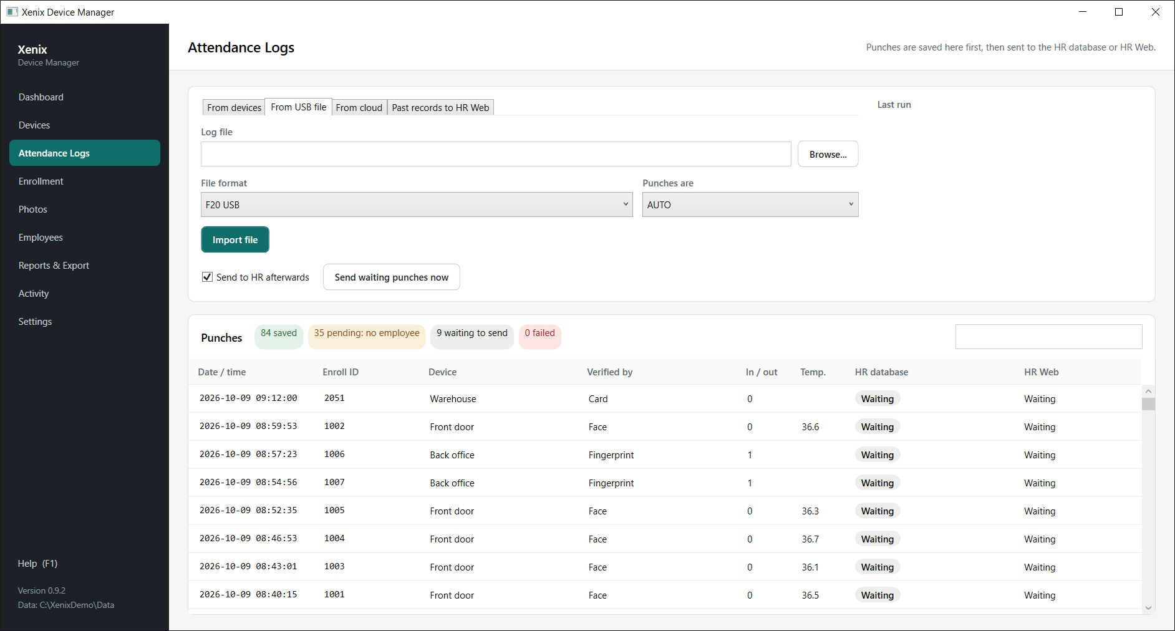Open Settings in the sidebar
Image resolution: width=1175 pixels, height=631 pixels.
(x=85, y=321)
